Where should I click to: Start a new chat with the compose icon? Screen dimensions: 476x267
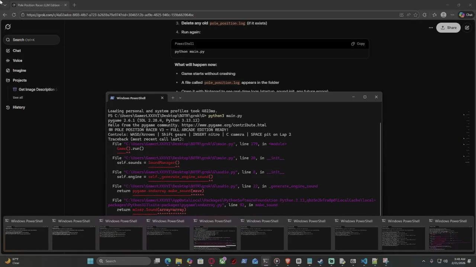click(x=467, y=27)
